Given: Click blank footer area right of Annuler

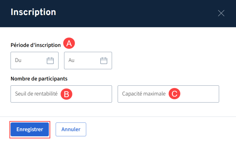Looking at the screenshot, I should [x=157, y=129].
